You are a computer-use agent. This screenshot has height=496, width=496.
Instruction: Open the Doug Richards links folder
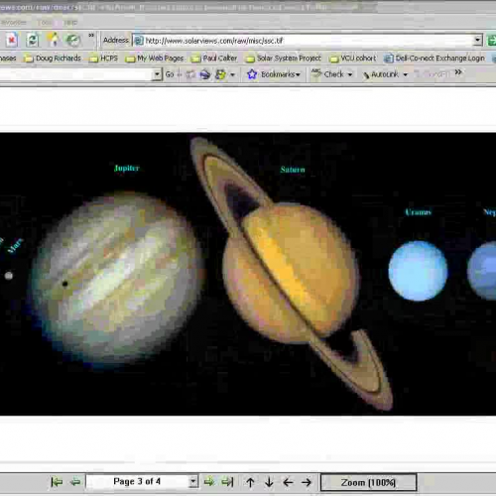53,59
